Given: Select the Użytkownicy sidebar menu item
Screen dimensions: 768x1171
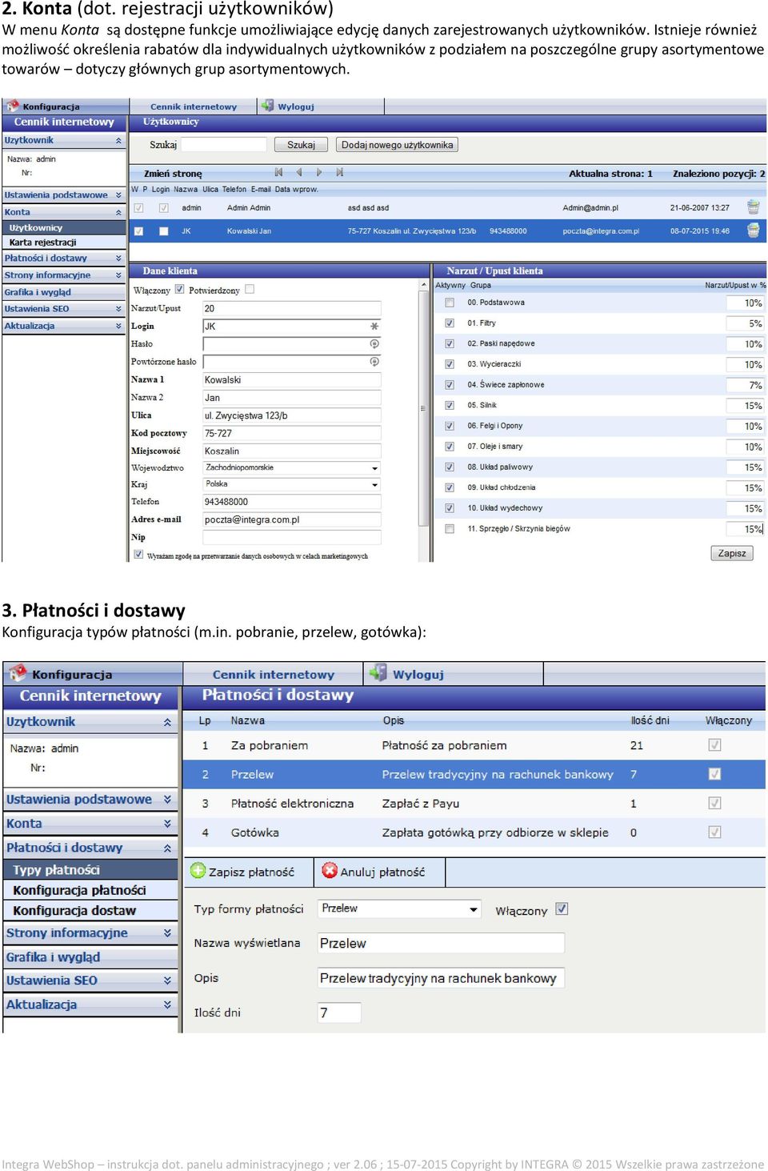Looking at the screenshot, I should [x=64, y=228].
